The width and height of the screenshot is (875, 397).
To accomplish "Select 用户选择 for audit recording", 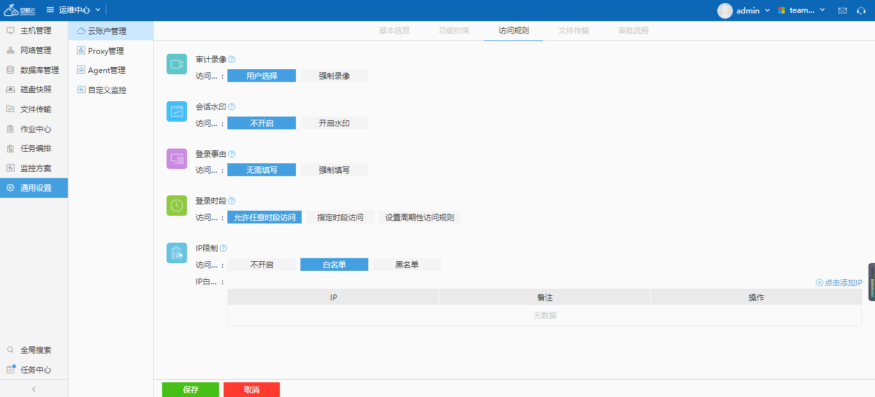I will [x=261, y=76].
